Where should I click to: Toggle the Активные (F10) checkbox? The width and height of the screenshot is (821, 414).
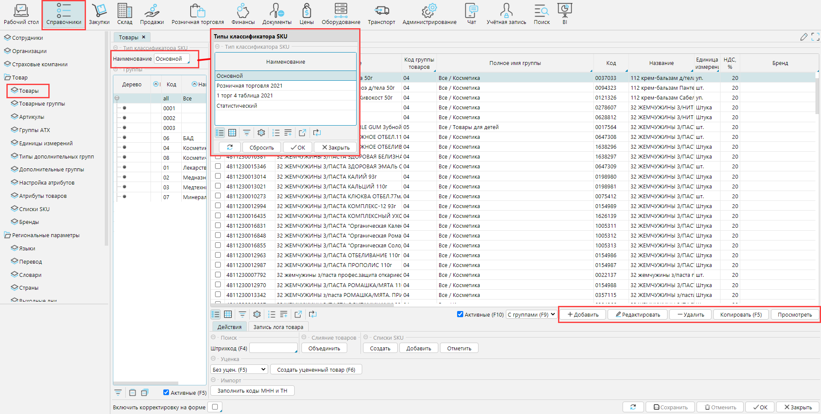(460, 314)
